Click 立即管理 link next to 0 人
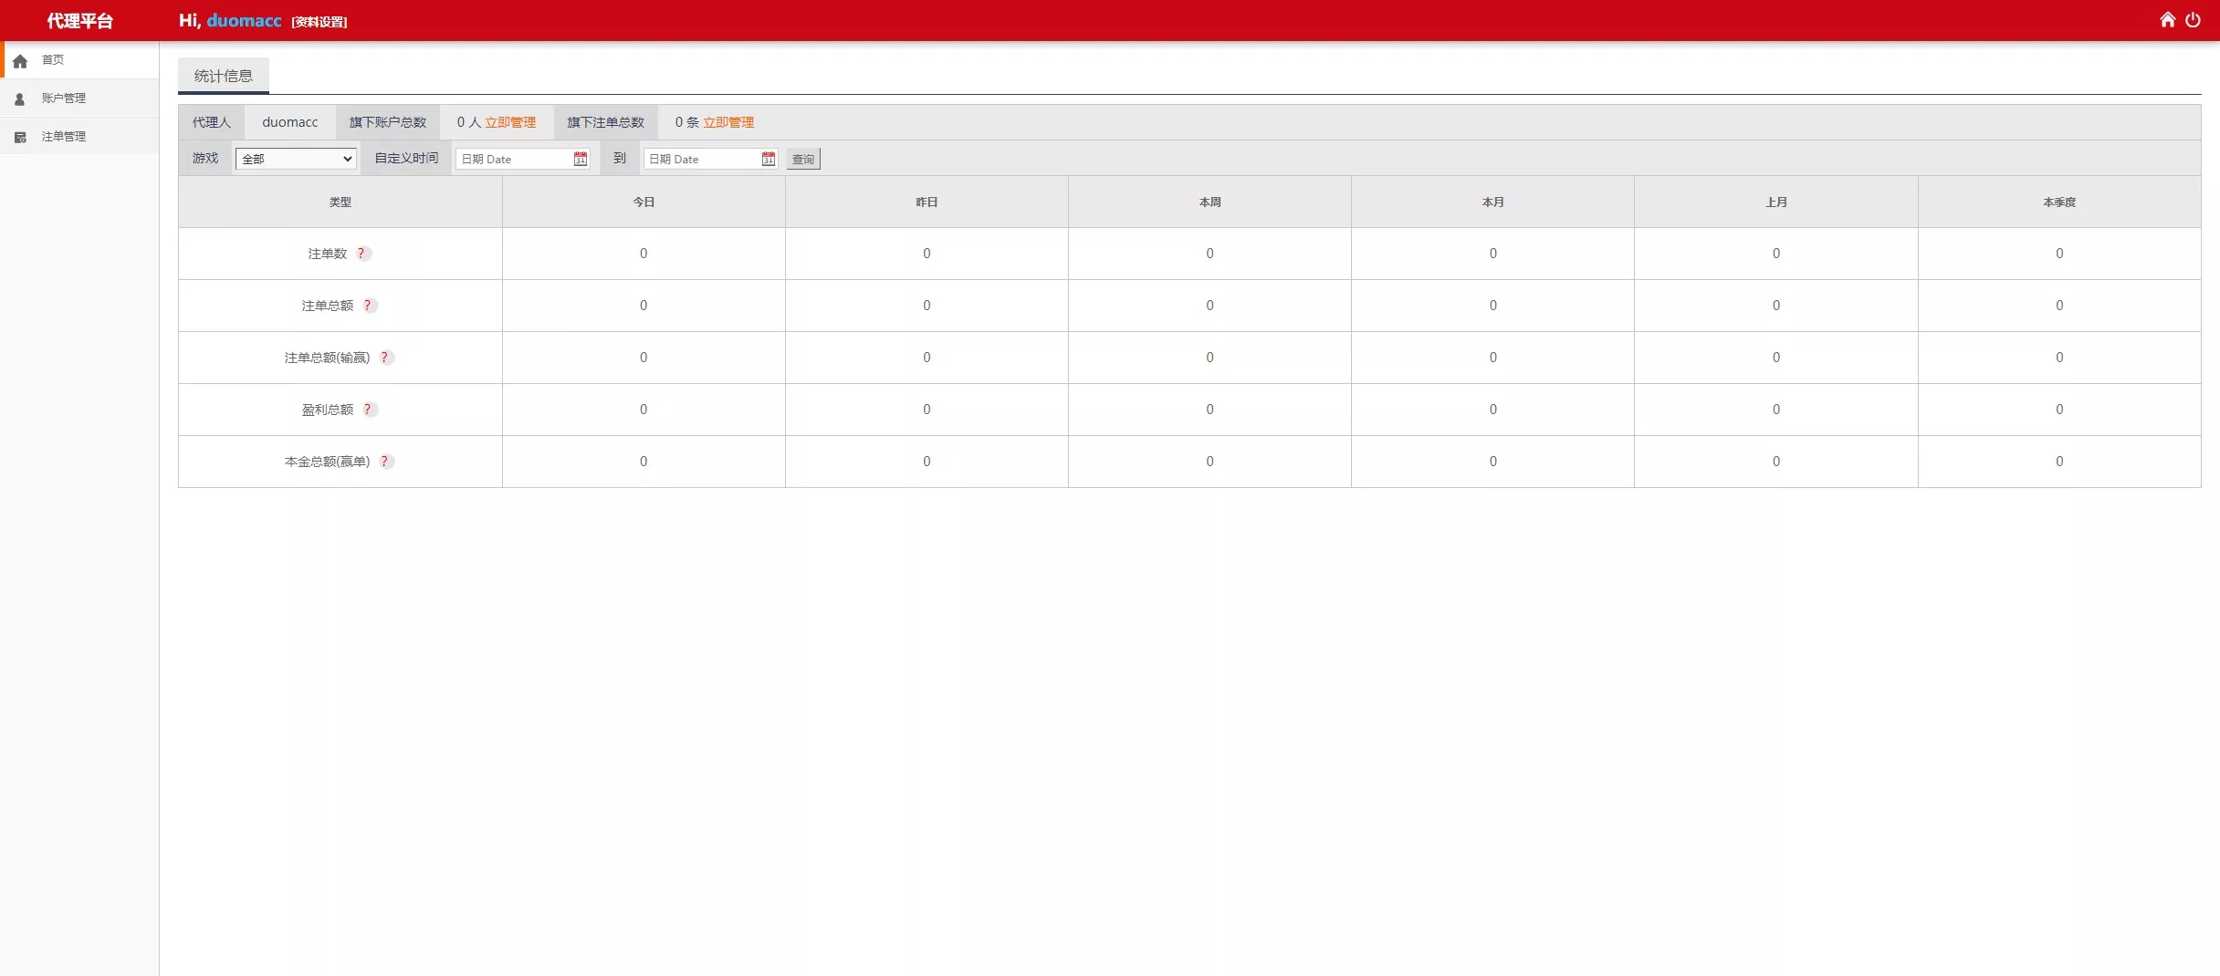Image resolution: width=2220 pixels, height=976 pixels. pyautogui.click(x=510, y=122)
